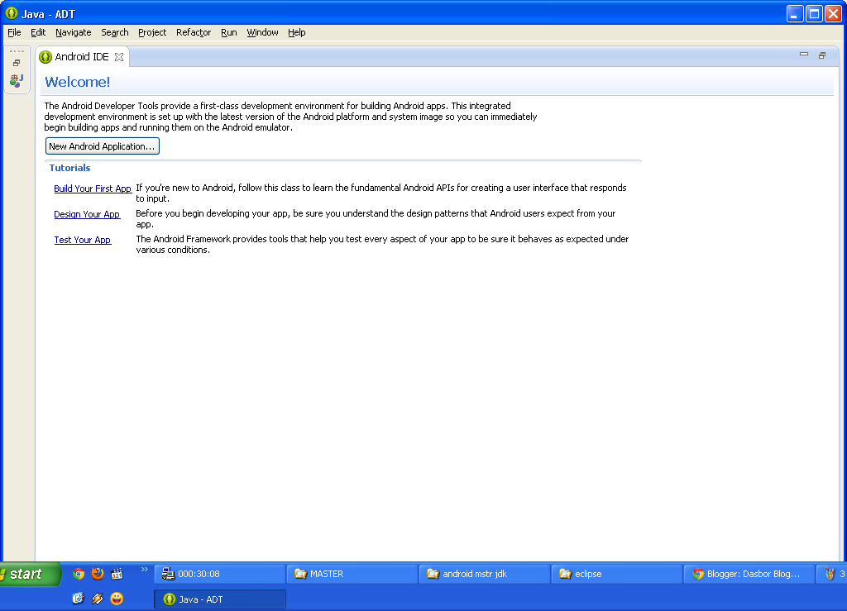Minimize the Android IDE editor pane
The height and width of the screenshot is (611, 847).
[804, 55]
